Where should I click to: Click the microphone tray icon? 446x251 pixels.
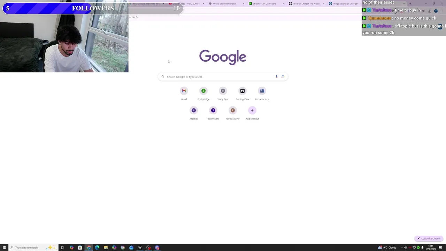tap(422, 248)
